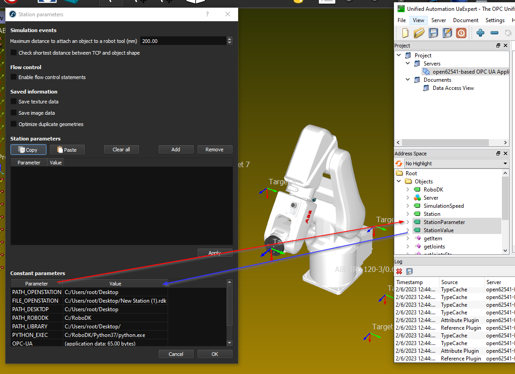This screenshot has height=374, width=515.
Task: Click the red power icon in UaExpert toolbar
Action: 461,33
